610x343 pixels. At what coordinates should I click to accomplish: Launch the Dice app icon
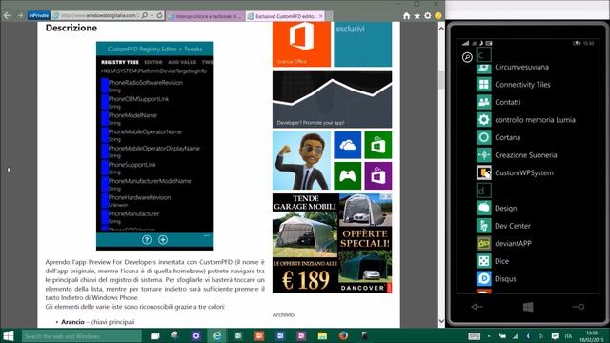(x=484, y=261)
